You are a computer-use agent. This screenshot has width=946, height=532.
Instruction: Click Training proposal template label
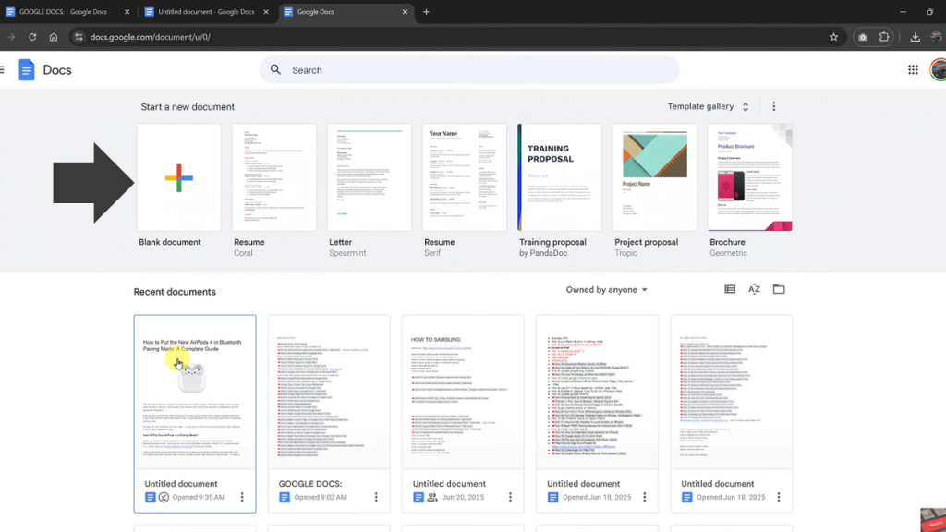coord(552,242)
